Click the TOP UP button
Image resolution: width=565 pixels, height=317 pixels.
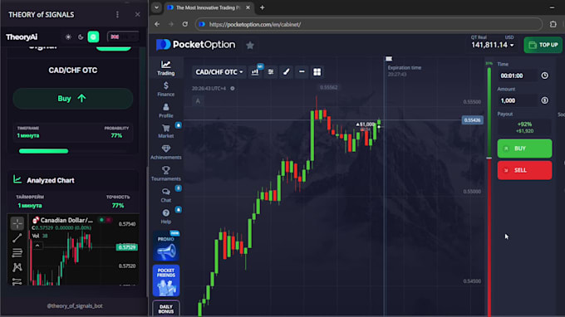click(543, 45)
